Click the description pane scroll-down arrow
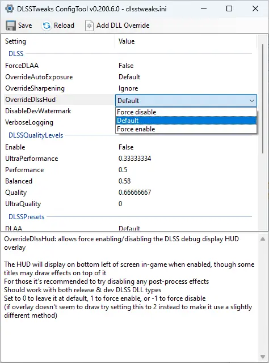269x363 pixels. (x=263, y=357)
